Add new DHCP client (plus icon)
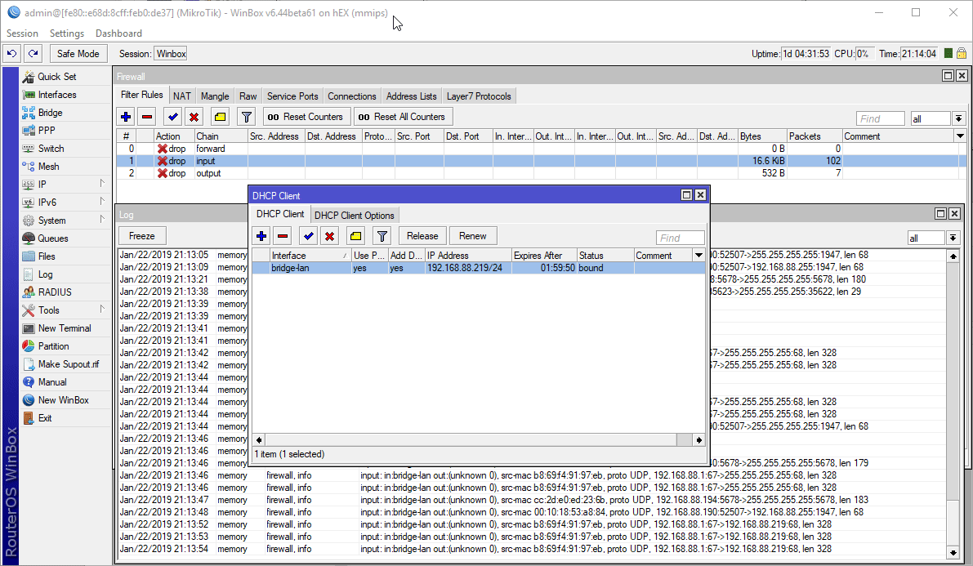The height and width of the screenshot is (566, 973). pos(261,237)
